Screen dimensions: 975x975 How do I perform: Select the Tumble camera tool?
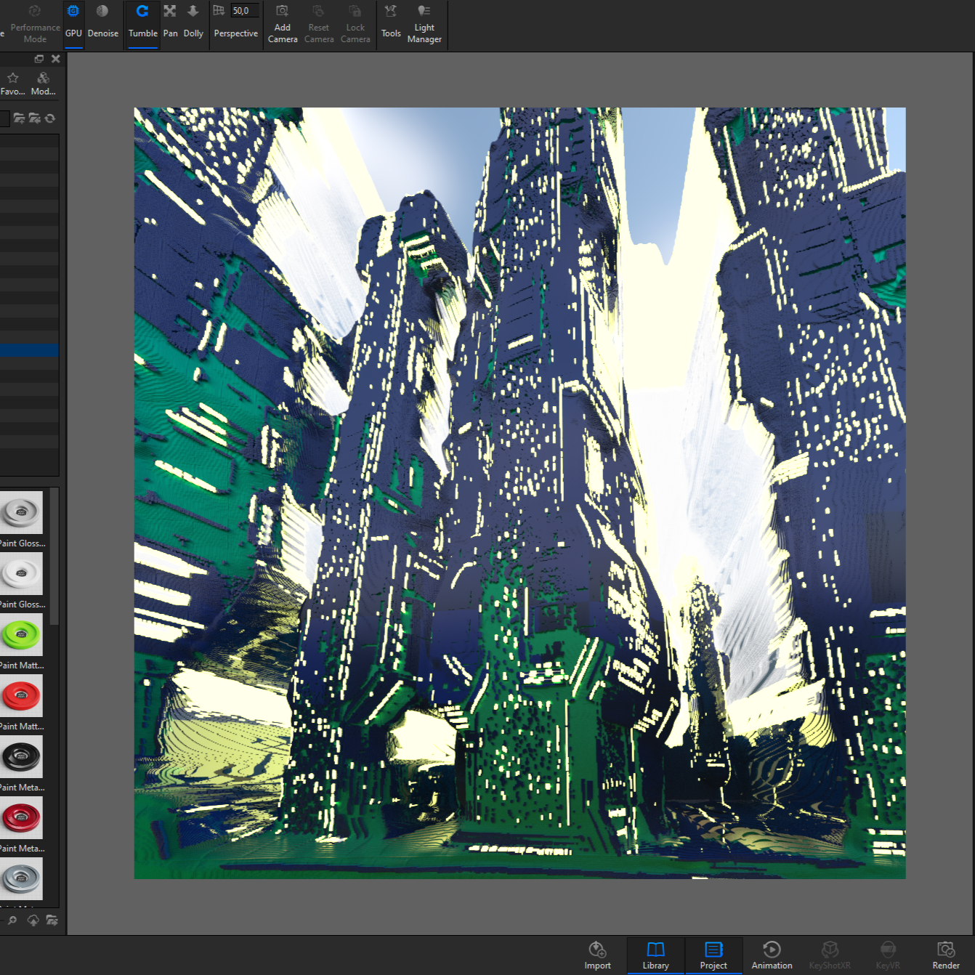tap(142, 24)
